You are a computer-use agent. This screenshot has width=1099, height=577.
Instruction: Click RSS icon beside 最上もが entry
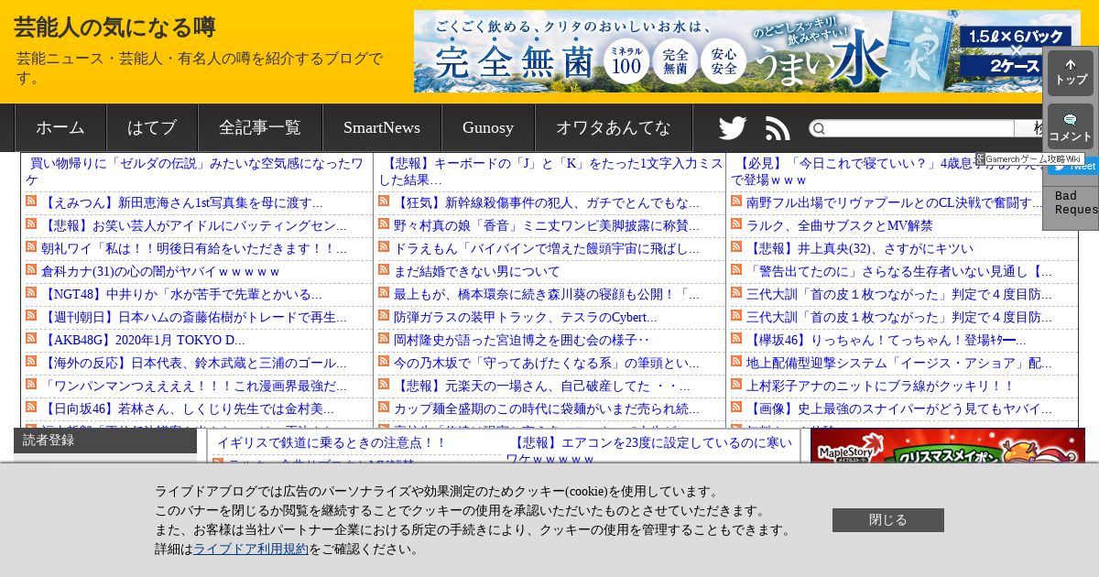click(385, 293)
